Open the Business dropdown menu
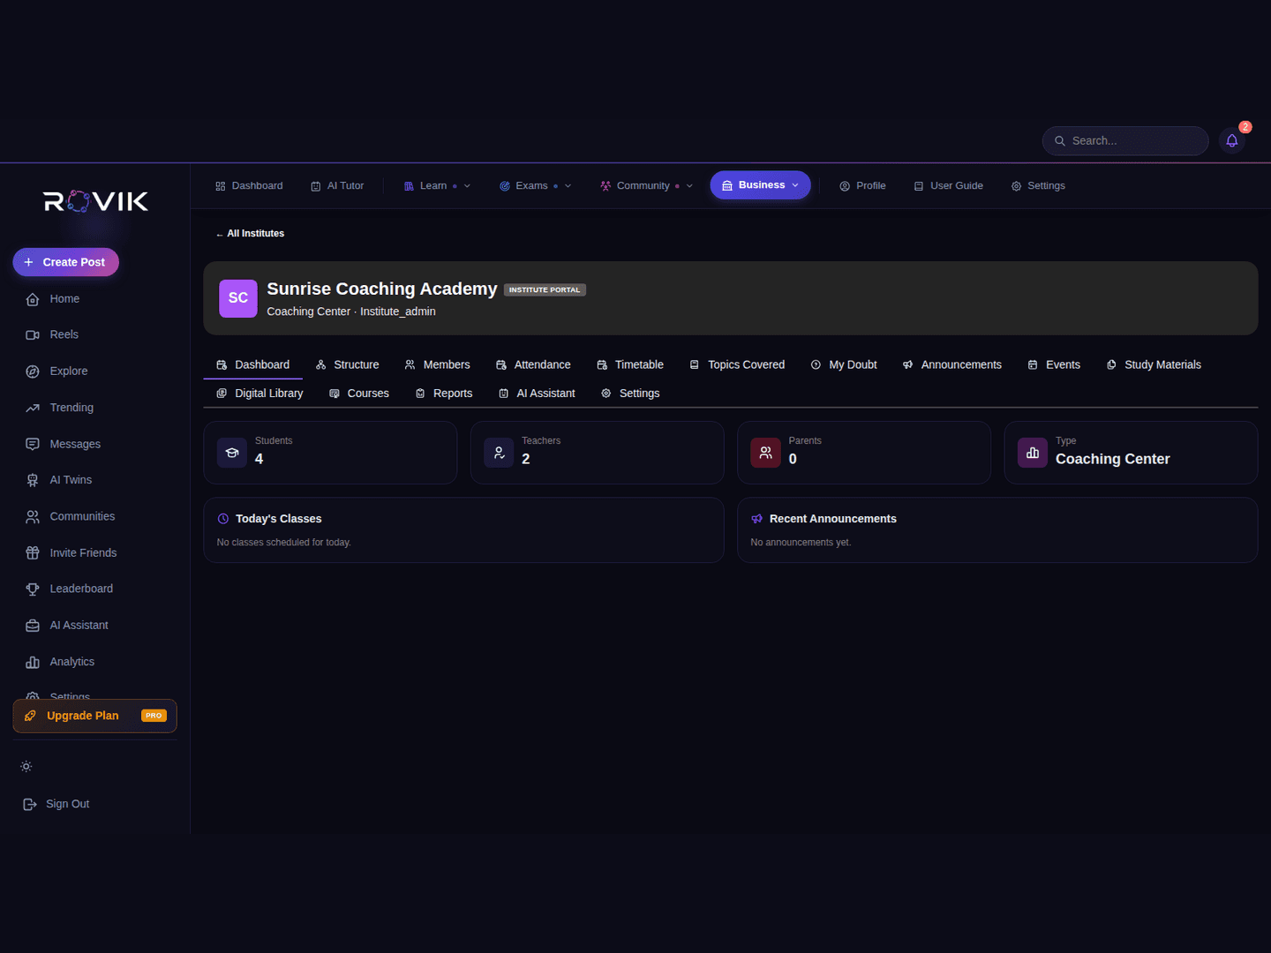 (x=760, y=185)
